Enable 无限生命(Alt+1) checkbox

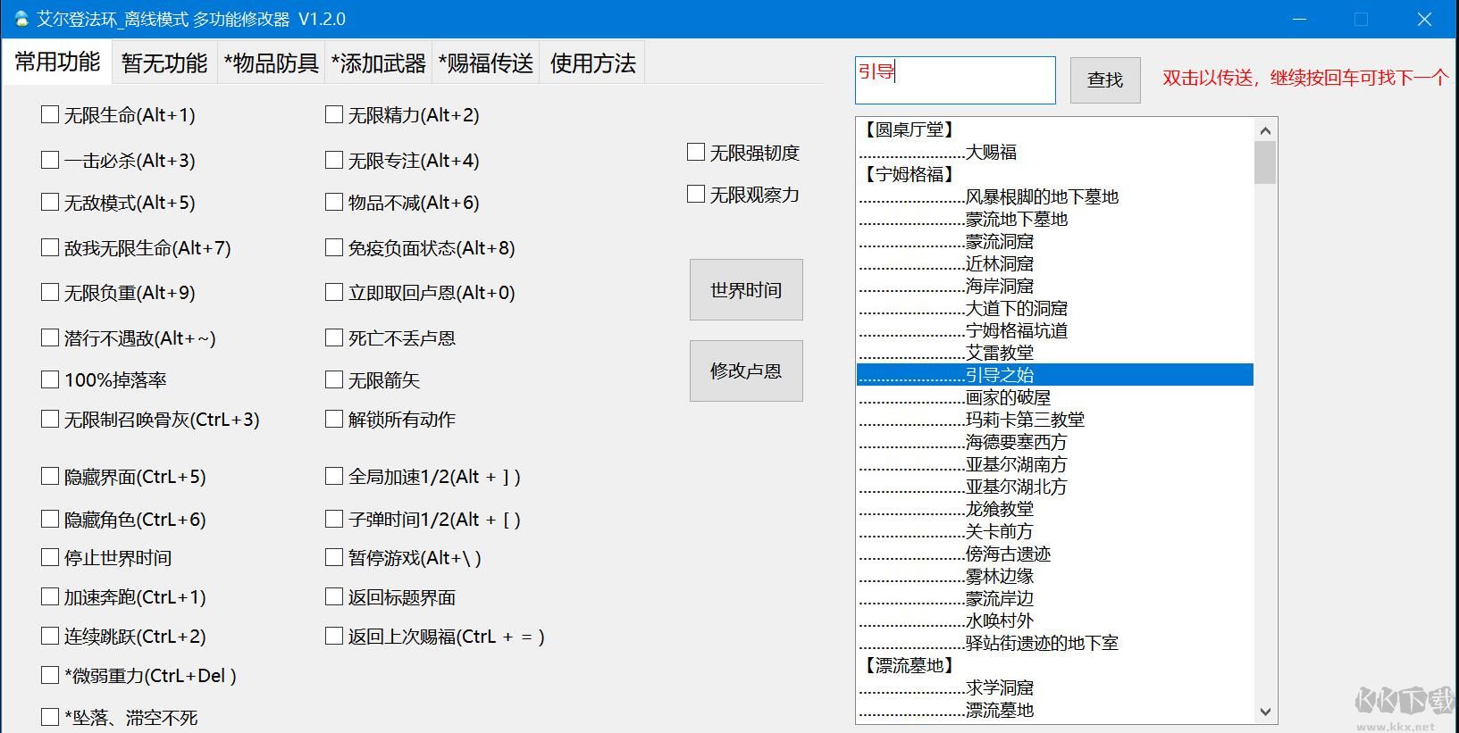tap(50, 114)
